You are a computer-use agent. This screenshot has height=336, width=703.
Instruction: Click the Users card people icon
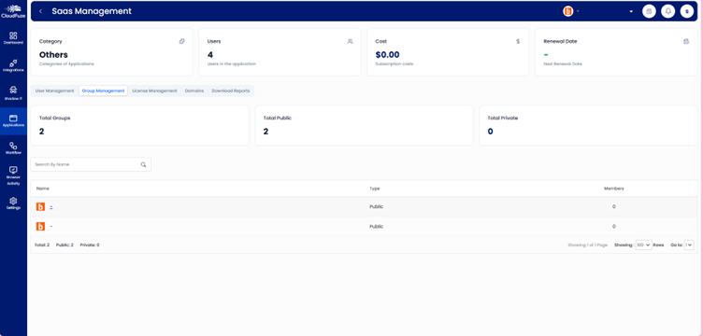[x=351, y=41]
